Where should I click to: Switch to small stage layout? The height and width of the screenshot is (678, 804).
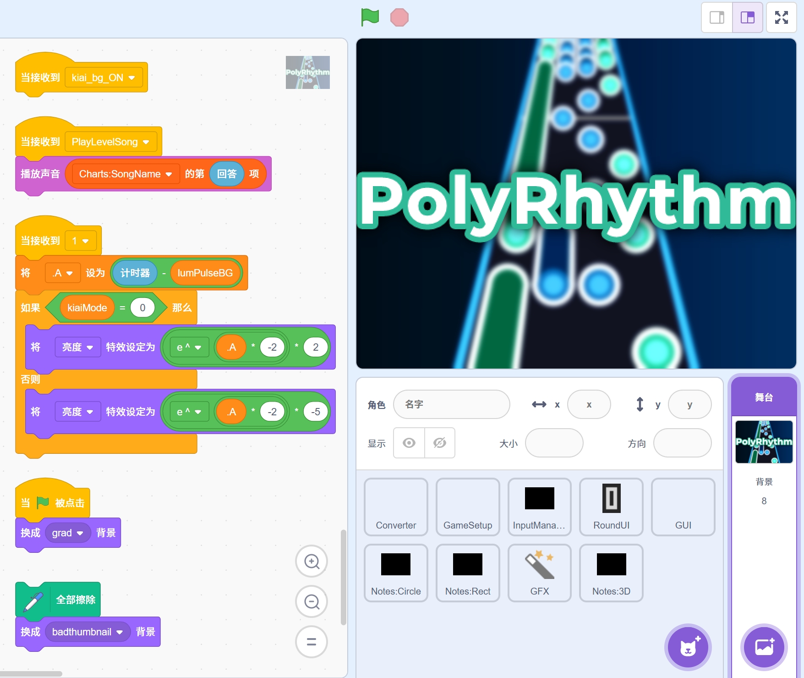(x=717, y=17)
